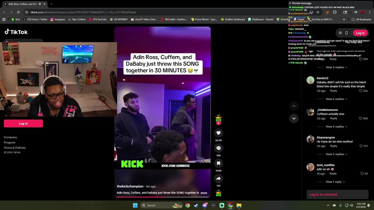Image resolution: width=374 pixels, height=210 pixels.
Task: Open thekickchampion's profile link
Action: point(130,186)
